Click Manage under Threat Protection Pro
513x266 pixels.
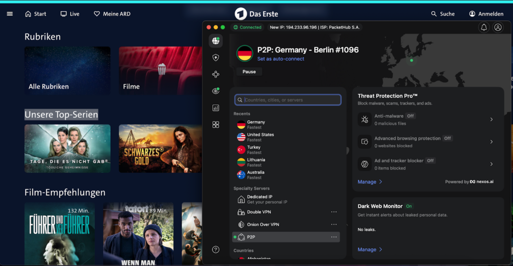370,182
